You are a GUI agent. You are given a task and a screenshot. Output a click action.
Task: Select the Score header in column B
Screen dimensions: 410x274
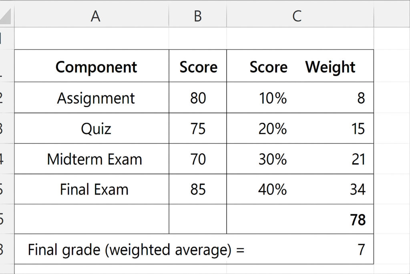[198, 66]
